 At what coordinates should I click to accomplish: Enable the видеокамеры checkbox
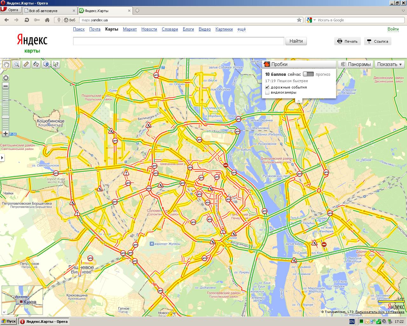[x=267, y=93]
